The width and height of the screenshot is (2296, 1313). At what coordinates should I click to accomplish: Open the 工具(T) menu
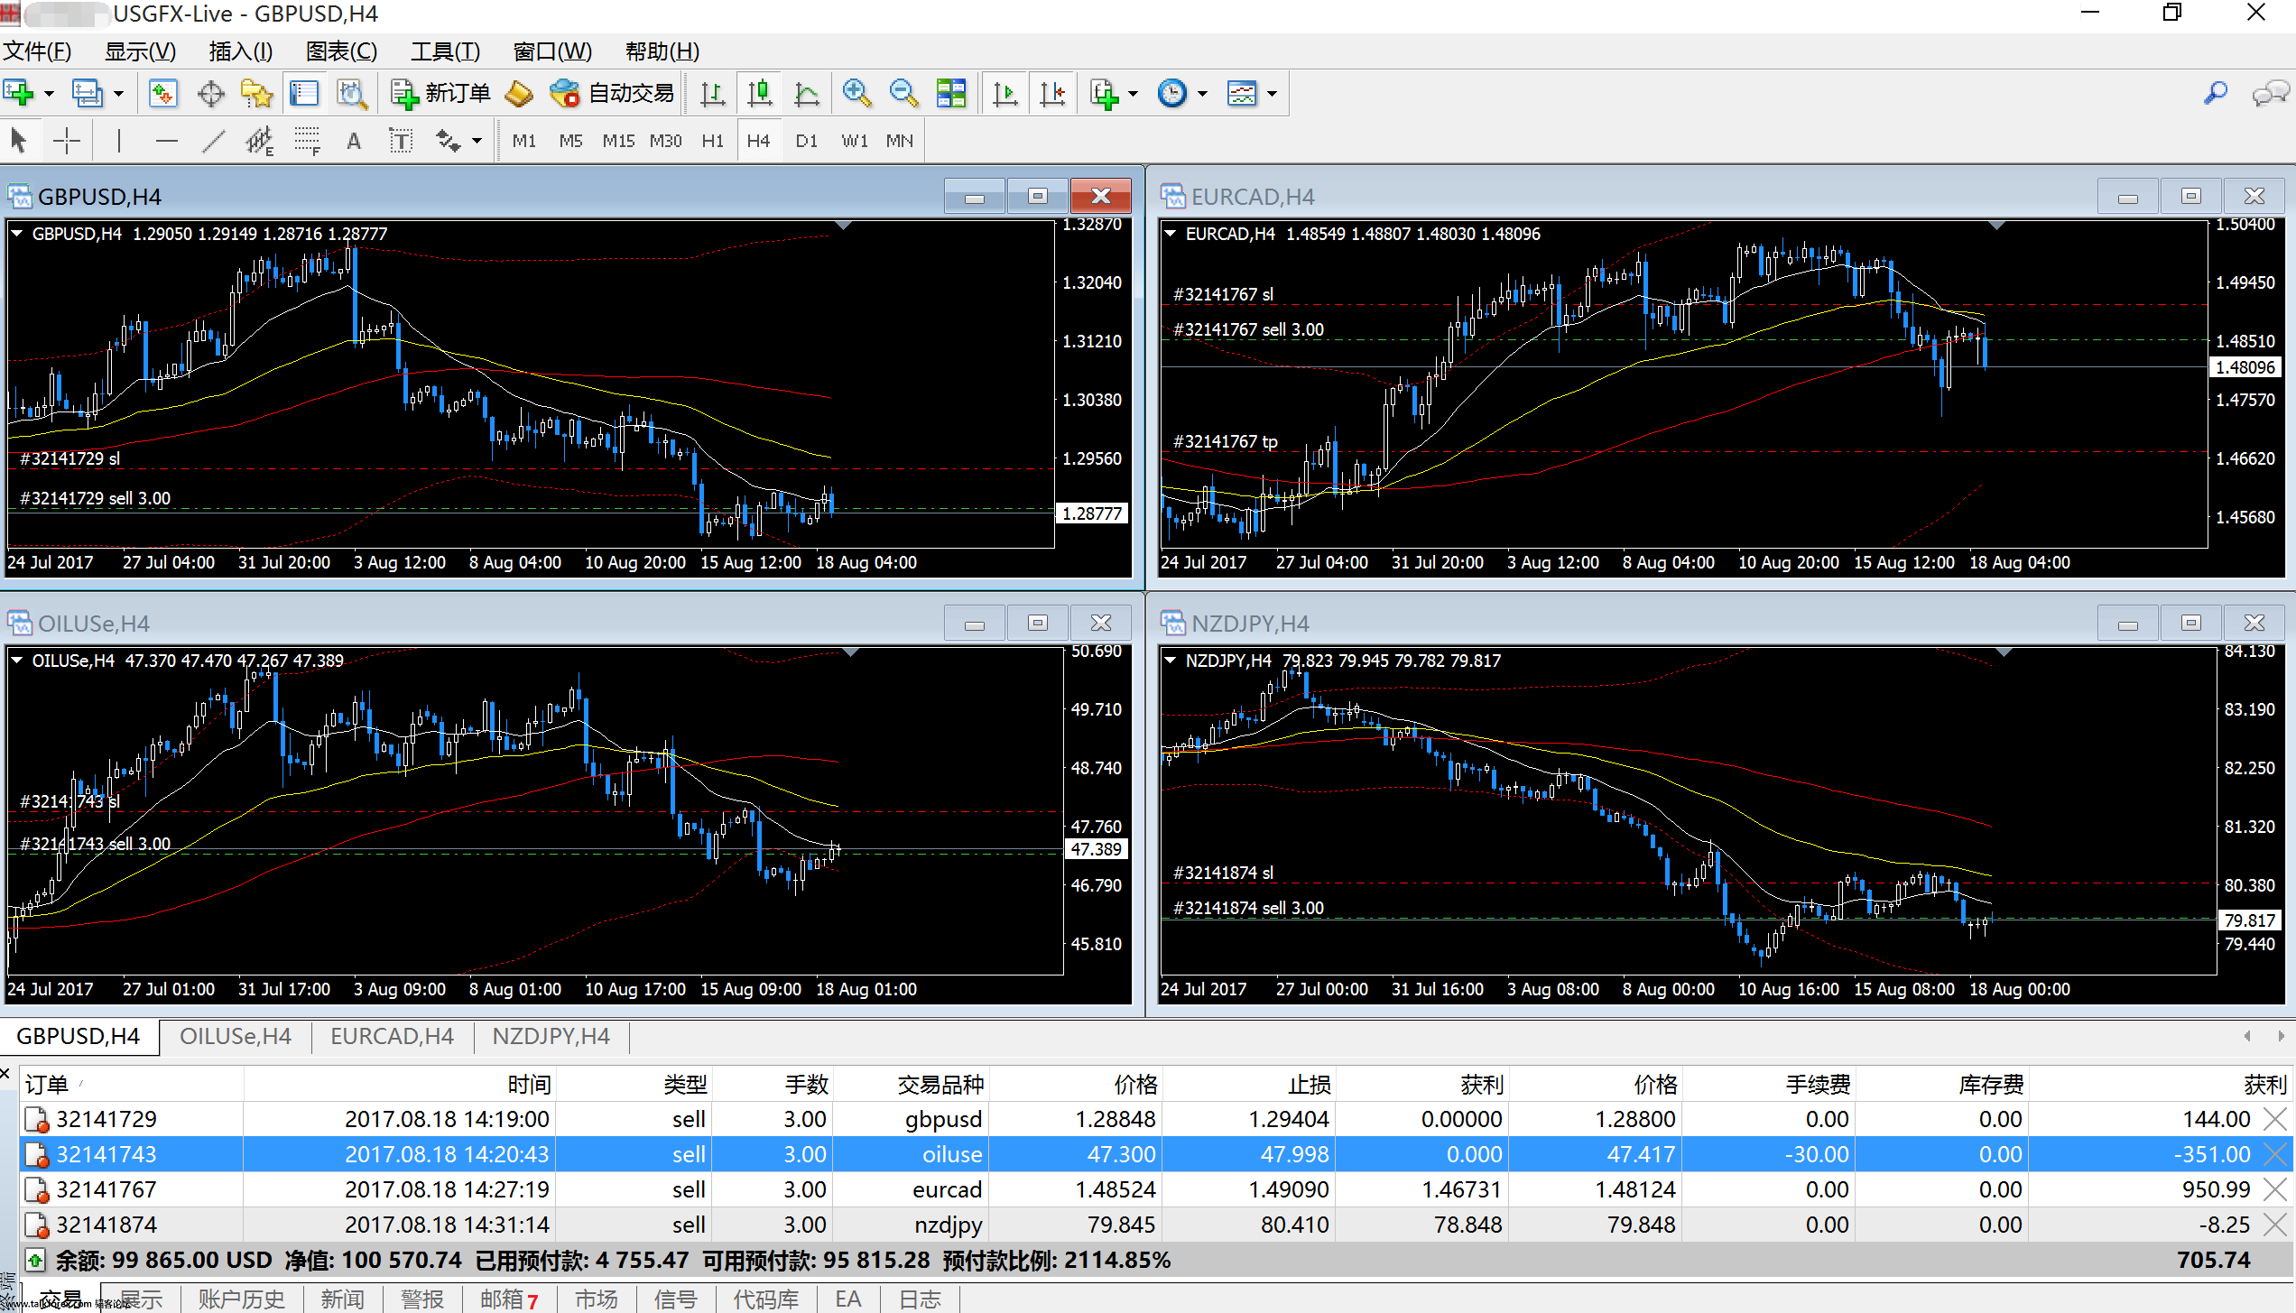(445, 51)
